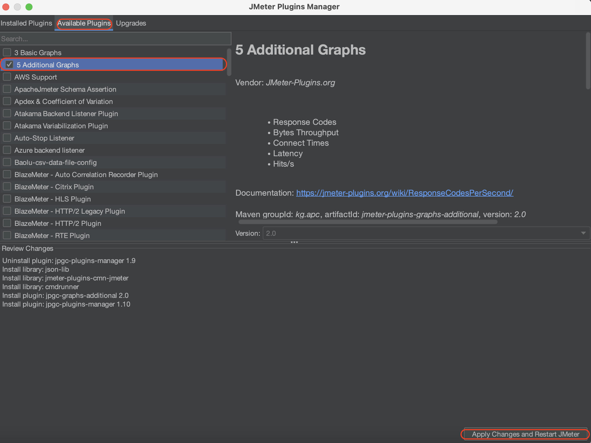Open the ResponseCodesPerSecond documentation link
Image resolution: width=591 pixels, height=443 pixels.
tap(405, 193)
